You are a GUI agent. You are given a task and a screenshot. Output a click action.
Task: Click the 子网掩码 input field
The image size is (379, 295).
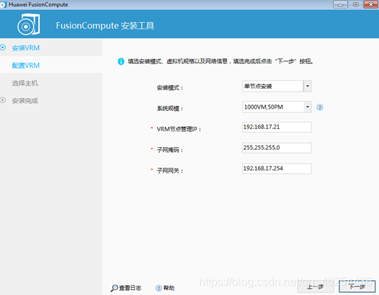point(277,148)
